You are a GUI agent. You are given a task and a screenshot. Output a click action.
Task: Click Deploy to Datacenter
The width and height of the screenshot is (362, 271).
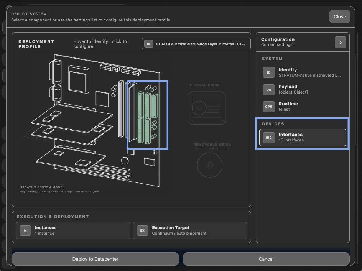click(x=95, y=259)
